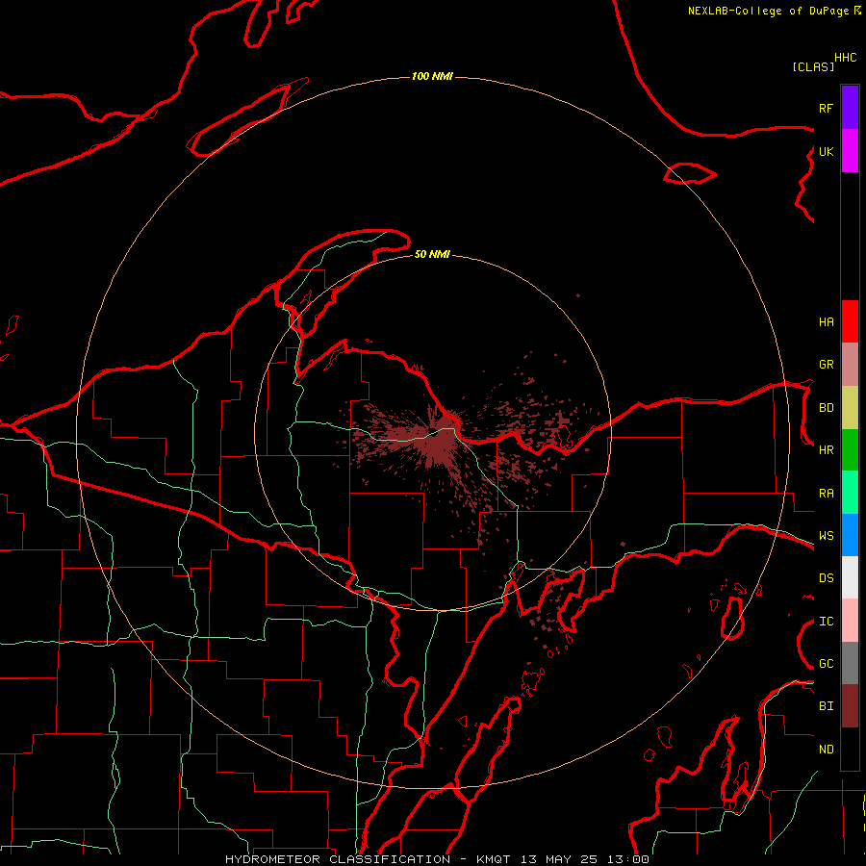The image size is (866, 866).
Task: Click the HA red legend swatch
Action: point(850,321)
